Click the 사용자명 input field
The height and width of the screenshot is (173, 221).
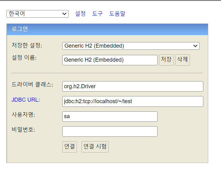(110, 117)
